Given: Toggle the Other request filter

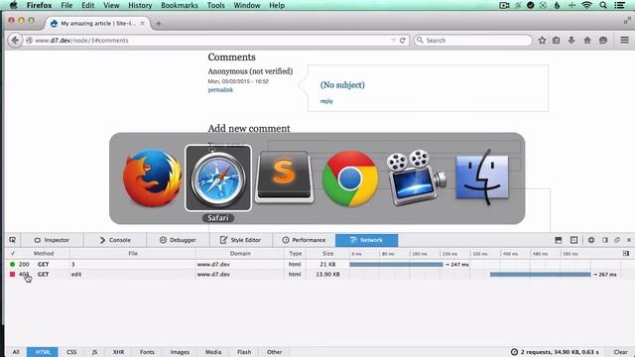Looking at the screenshot, I should point(274,352).
